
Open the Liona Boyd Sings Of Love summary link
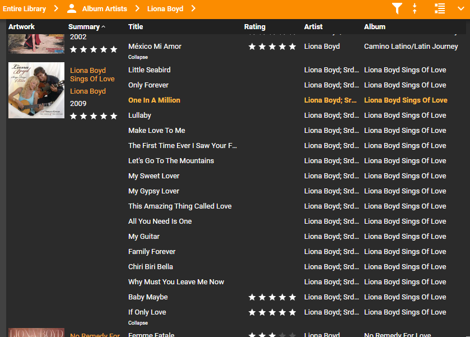pos(92,75)
